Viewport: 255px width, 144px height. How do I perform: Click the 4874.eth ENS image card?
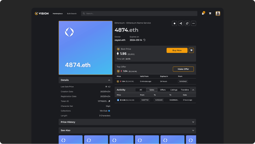tap(85, 48)
